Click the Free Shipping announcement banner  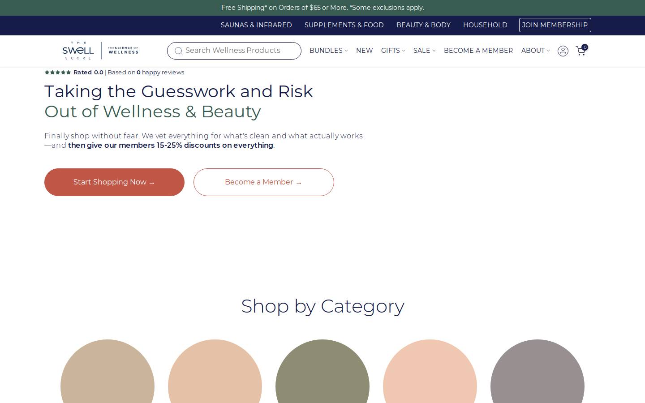tap(322, 8)
